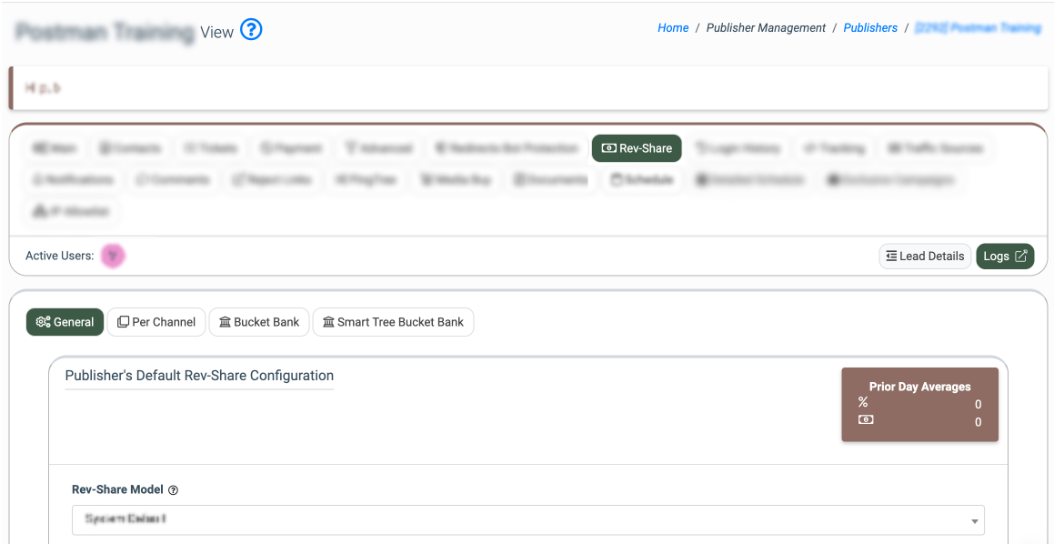Open the Login History tab

(x=738, y=148)
